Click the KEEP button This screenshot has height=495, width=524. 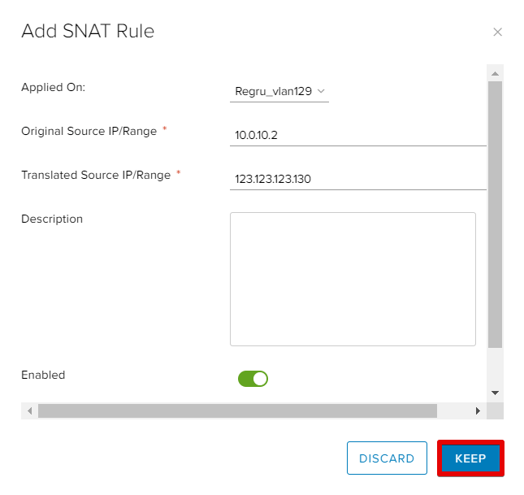tap(470, 458)
